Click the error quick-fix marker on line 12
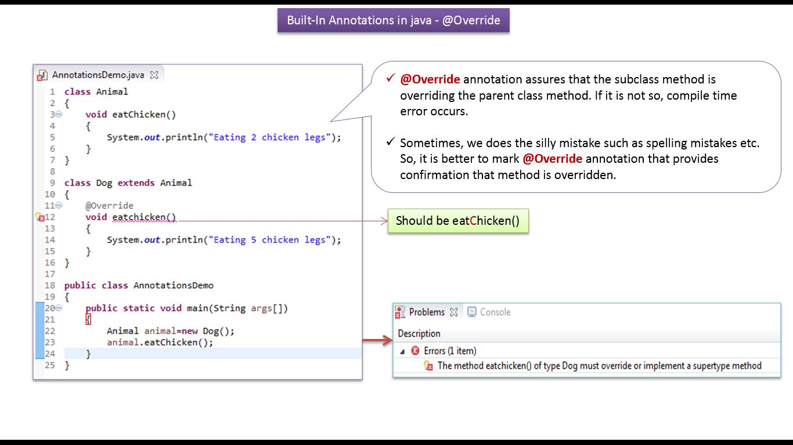 [x=40, y=217]
